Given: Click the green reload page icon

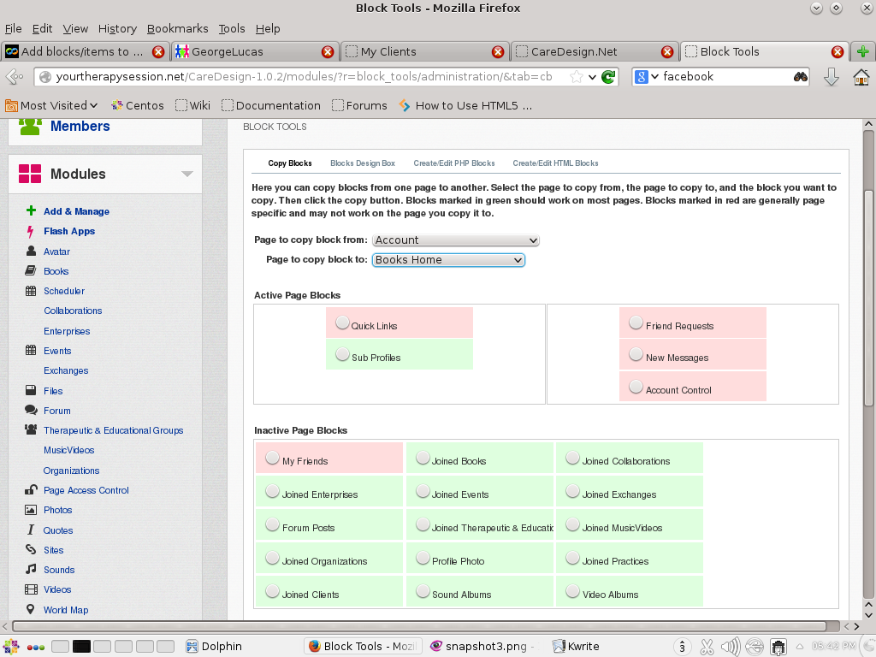Looking at the screenshot, I should [x=608, y=77].
